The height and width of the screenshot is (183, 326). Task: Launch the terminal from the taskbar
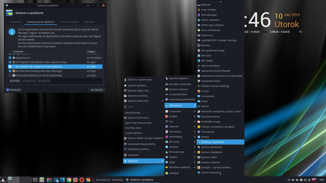(x=35, y=180)
